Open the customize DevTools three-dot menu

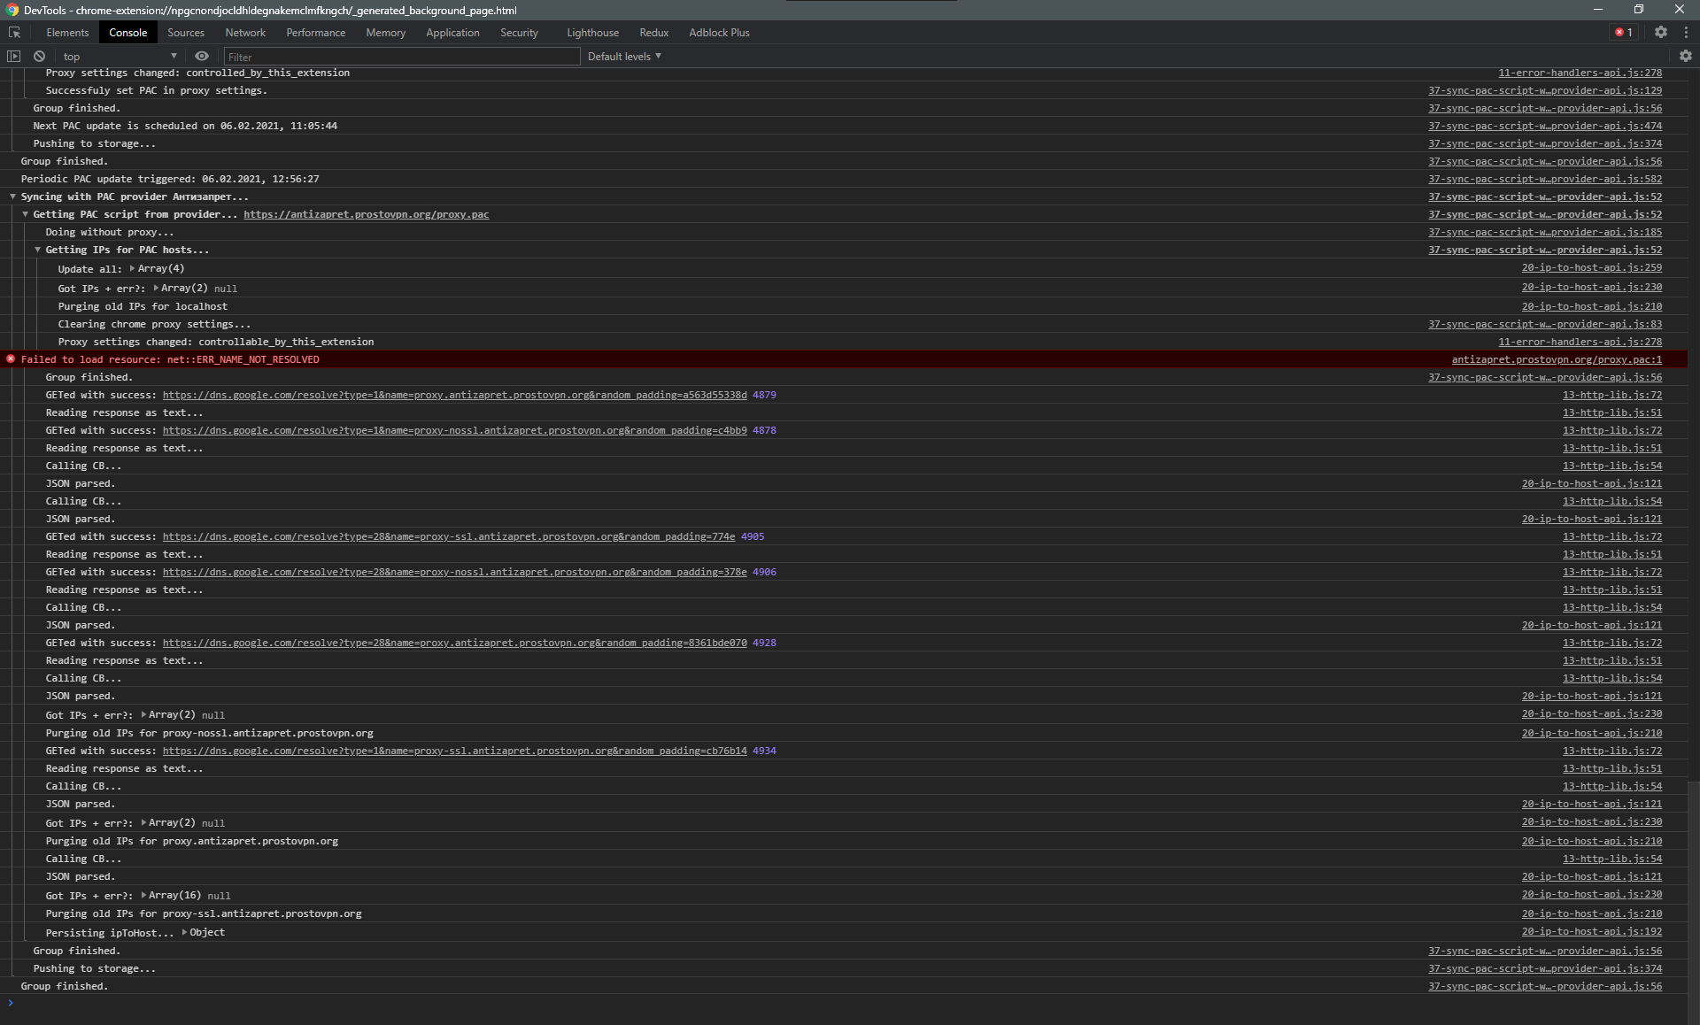(x=1688, y=32)
